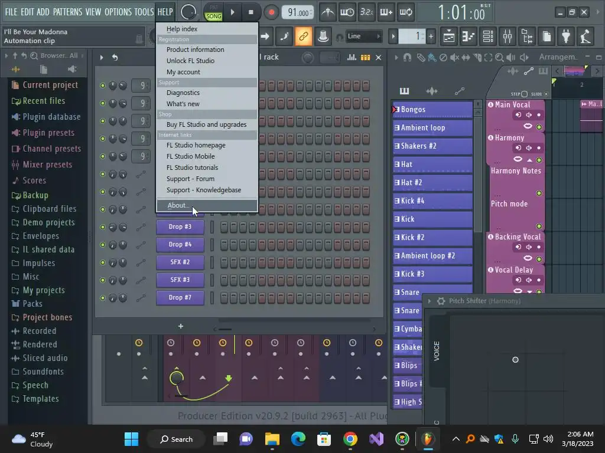Click the Channel rack step sequencer icon
The image size is (605, 453).
(x=365, y=57)
